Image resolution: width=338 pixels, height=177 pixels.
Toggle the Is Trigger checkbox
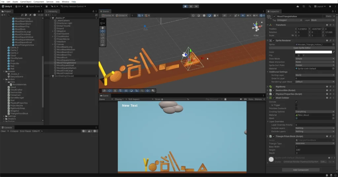click(296, 105)
